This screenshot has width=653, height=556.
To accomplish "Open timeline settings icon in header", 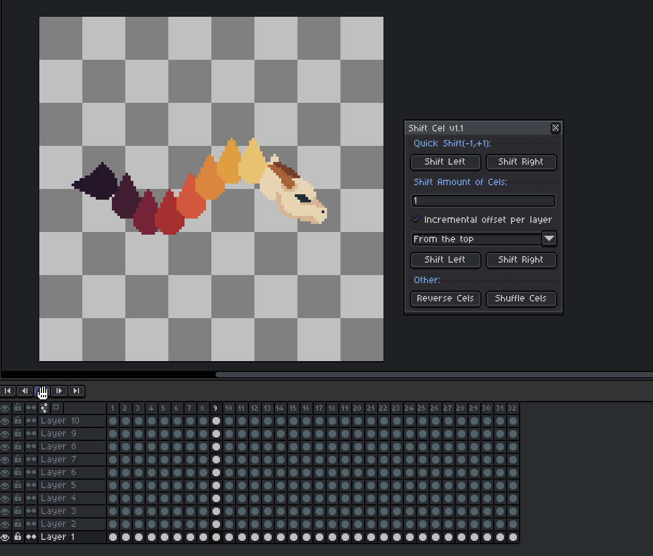I will pos(44,408).
